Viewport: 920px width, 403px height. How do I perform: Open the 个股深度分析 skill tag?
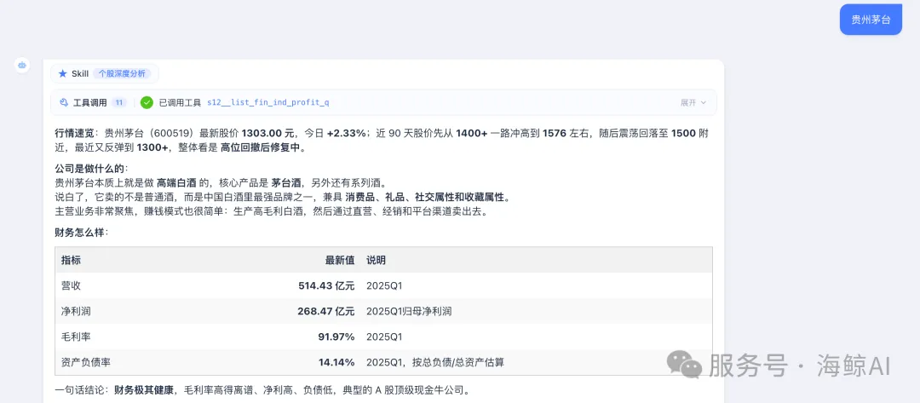pos(122,74)
